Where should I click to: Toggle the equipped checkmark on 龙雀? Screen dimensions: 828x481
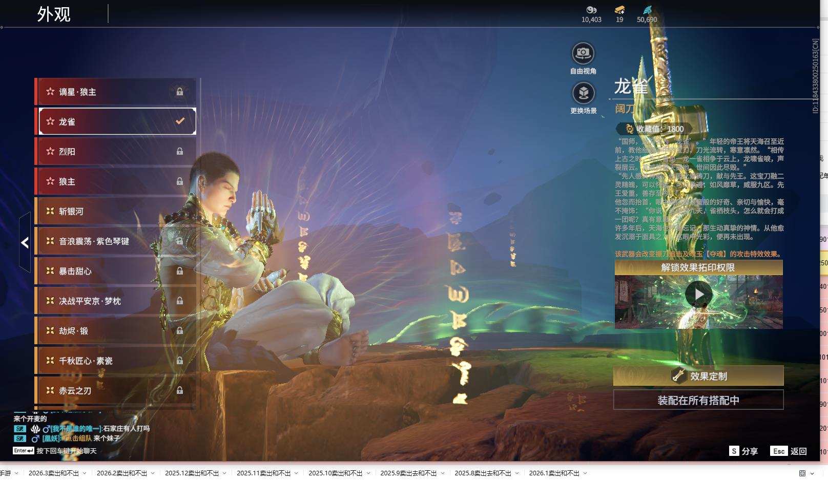pos(180,121)
